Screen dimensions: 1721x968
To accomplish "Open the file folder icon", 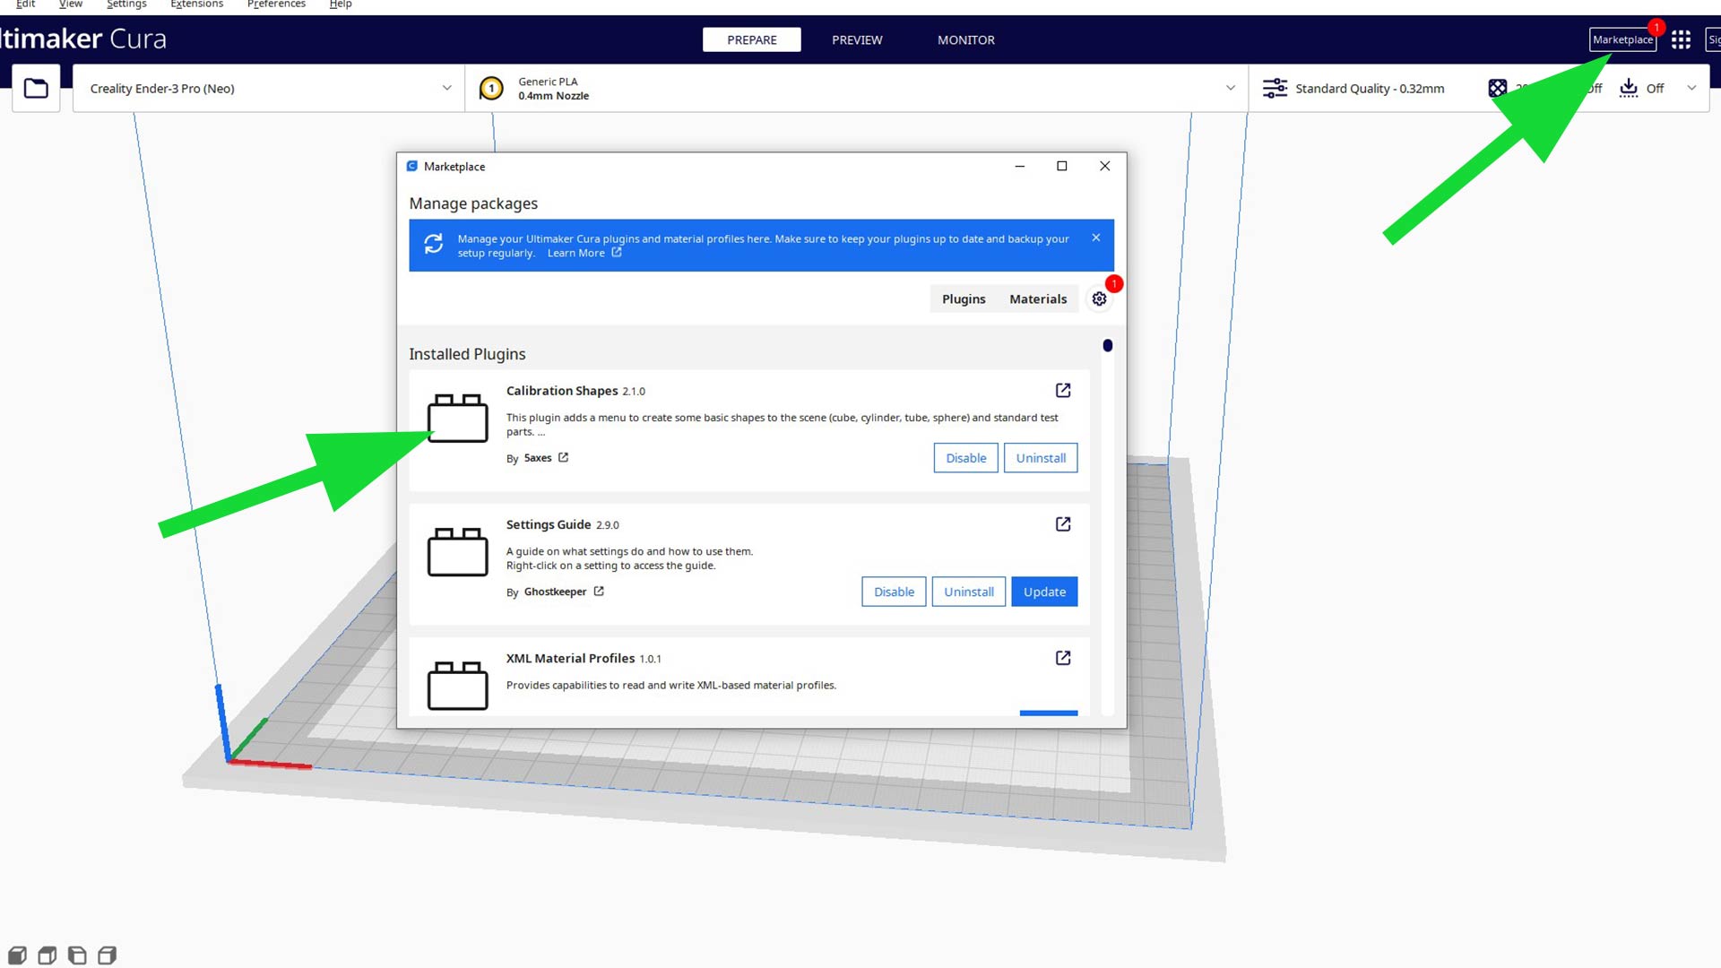I will point(36,88).
